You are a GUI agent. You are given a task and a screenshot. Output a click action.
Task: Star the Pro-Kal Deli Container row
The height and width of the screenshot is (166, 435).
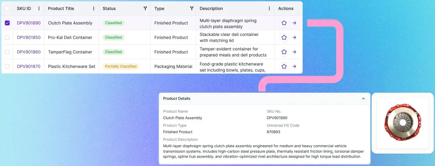pos(284,37)
